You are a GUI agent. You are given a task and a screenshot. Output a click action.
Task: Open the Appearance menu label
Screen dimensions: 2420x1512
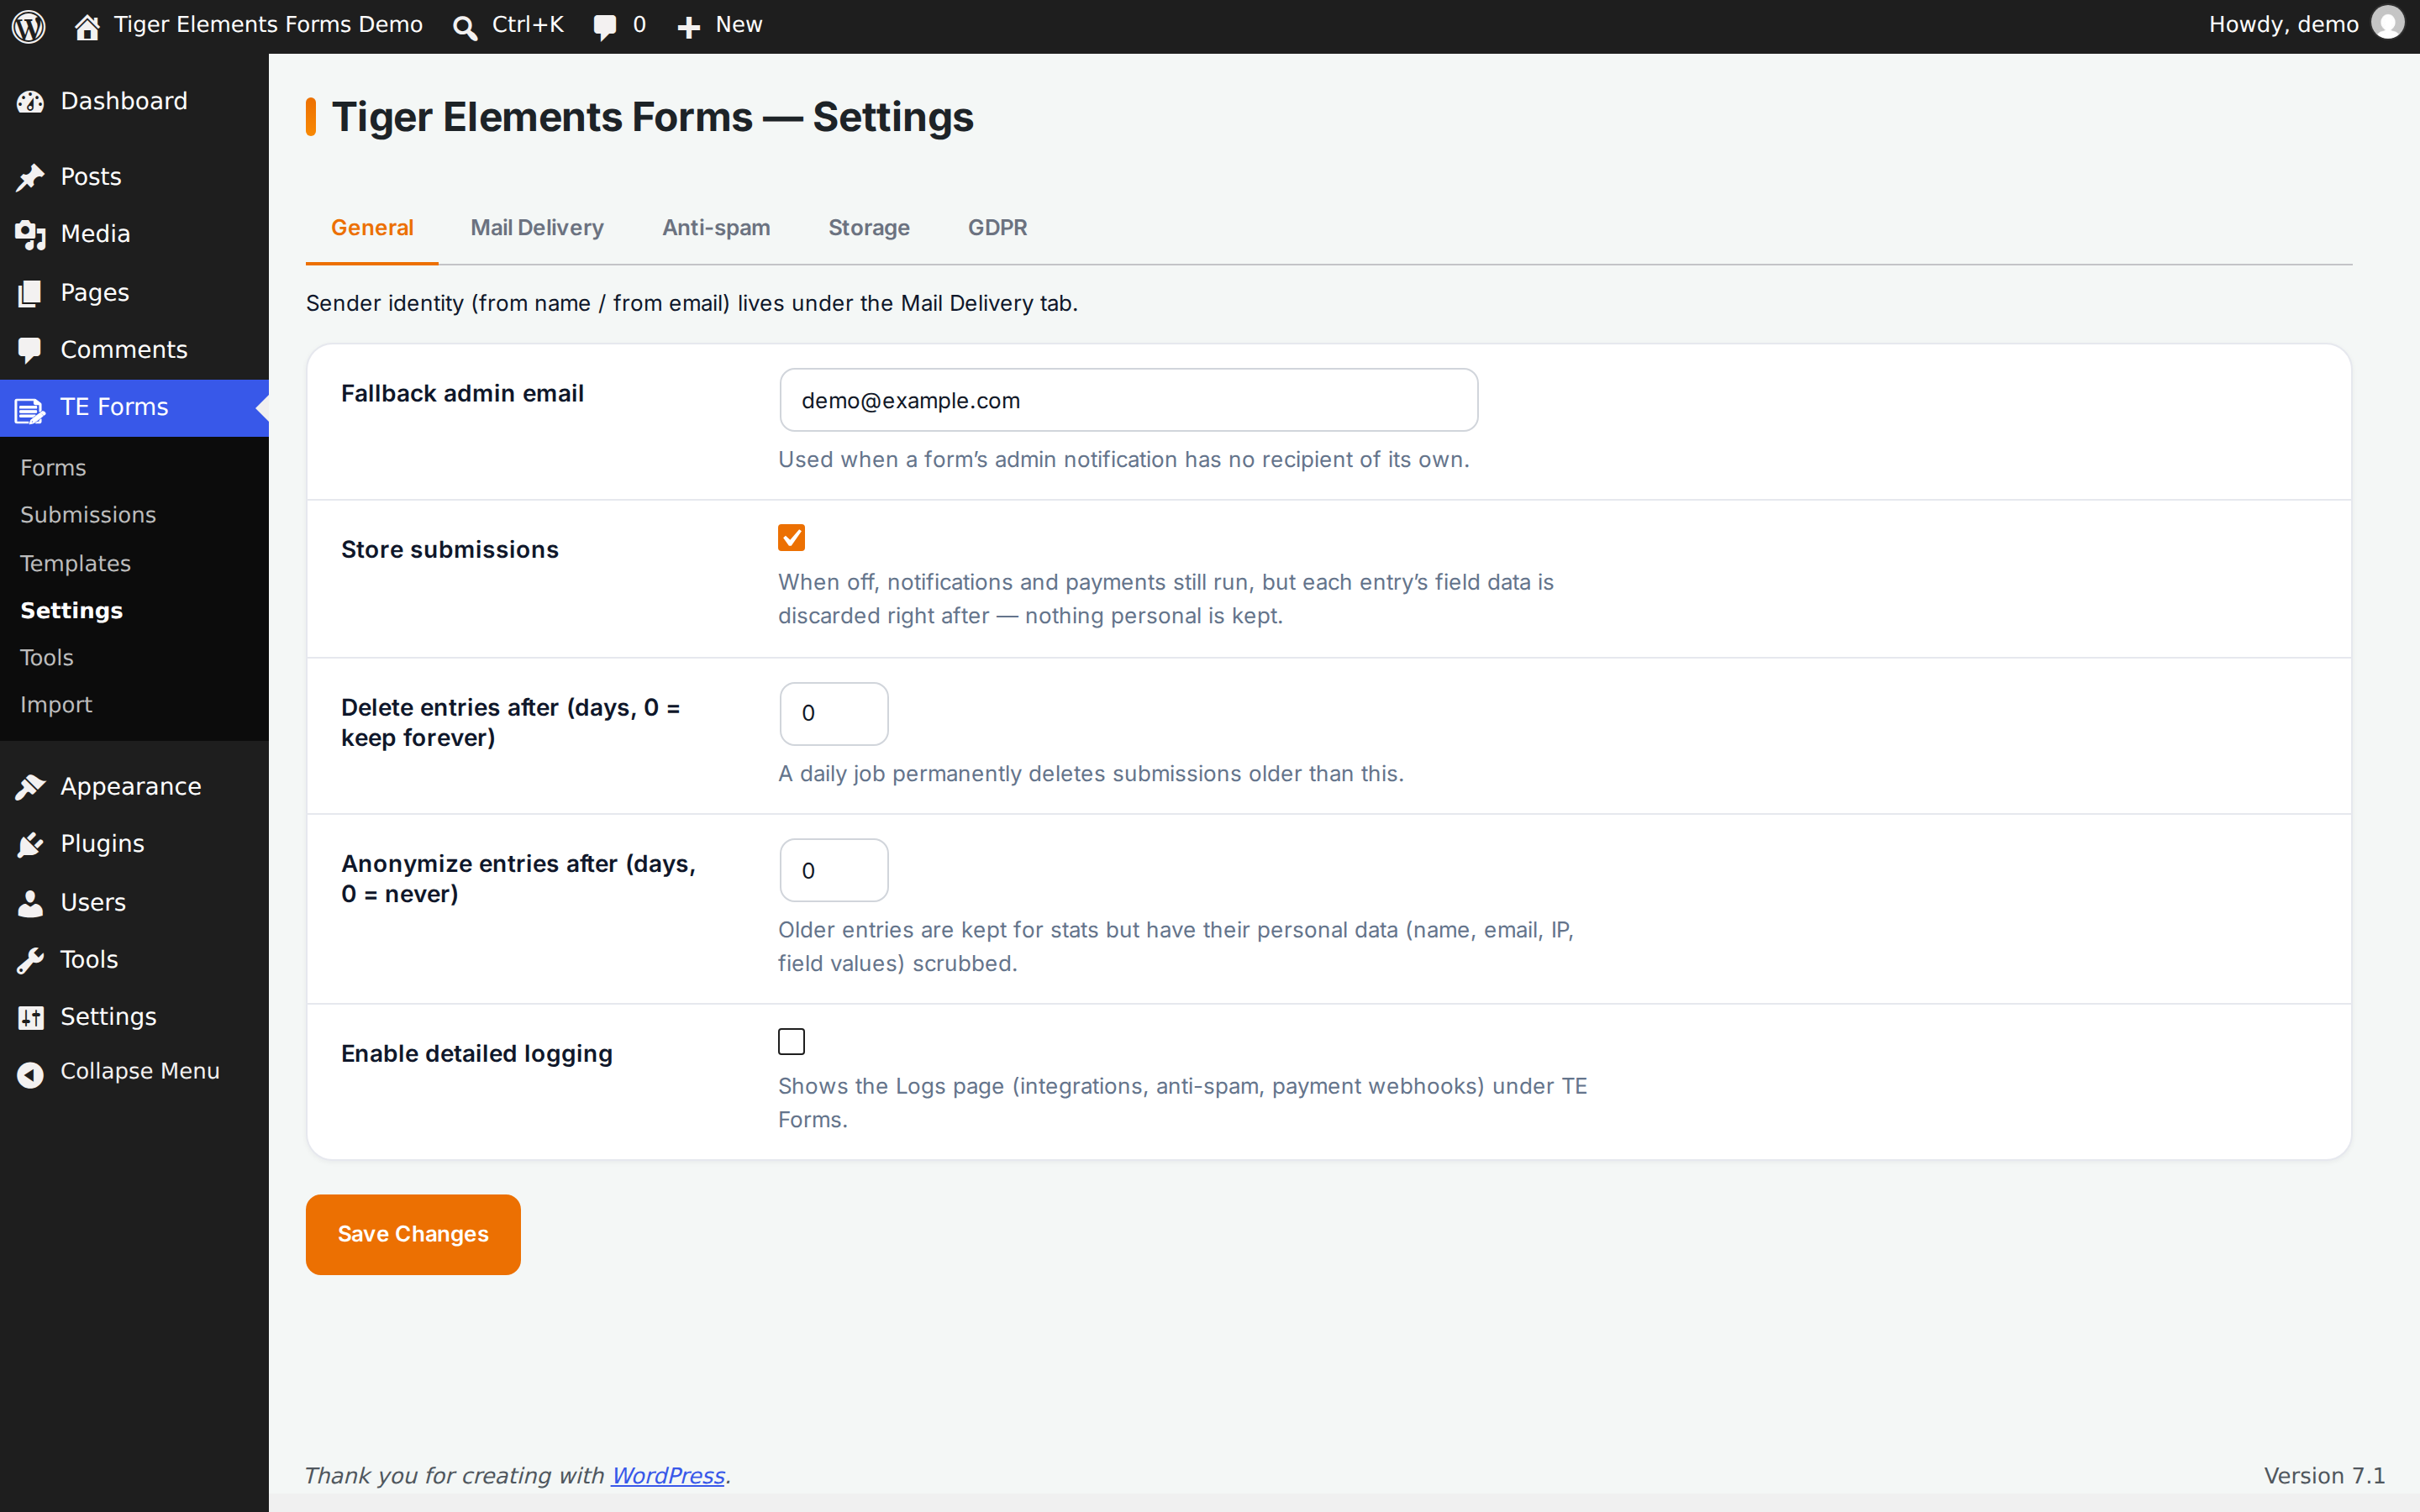(131, 787)
